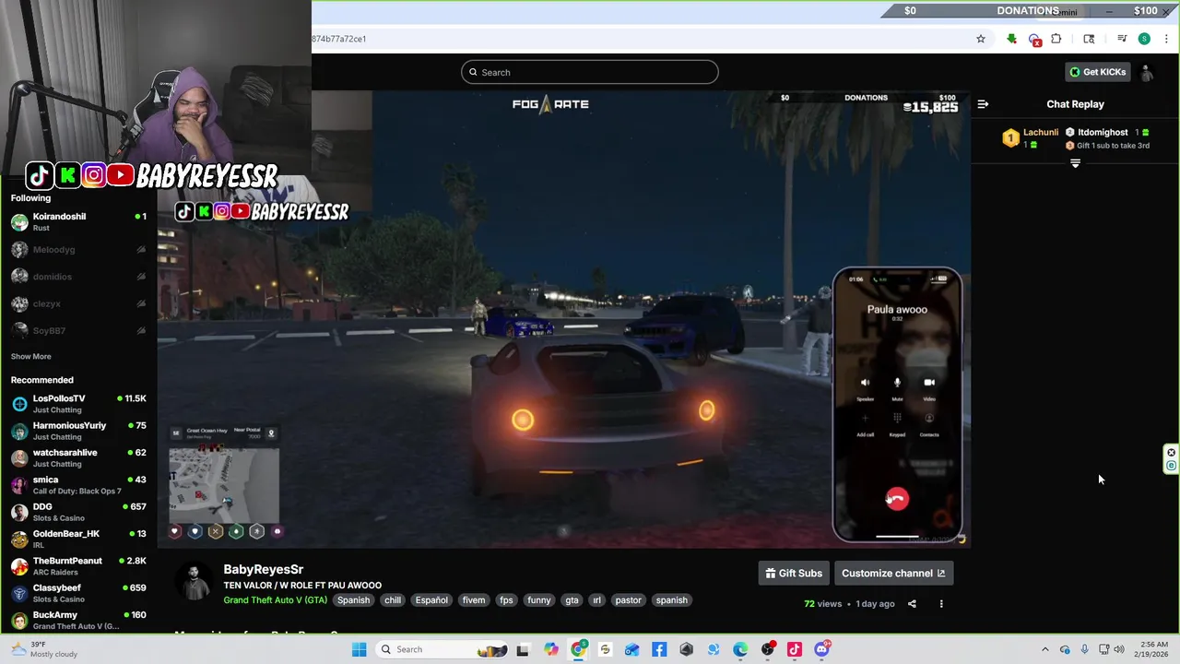Viewport: 1180px width, 664px height.
Task: Open followed channel Meloodyg
Action: (78, 250)
